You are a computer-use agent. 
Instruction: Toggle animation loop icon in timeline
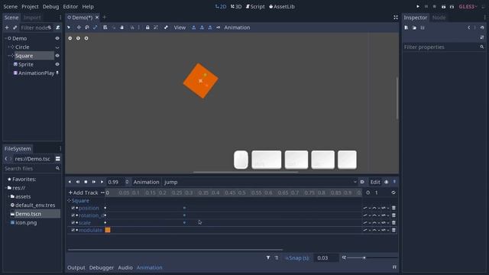tap(393, 192)
